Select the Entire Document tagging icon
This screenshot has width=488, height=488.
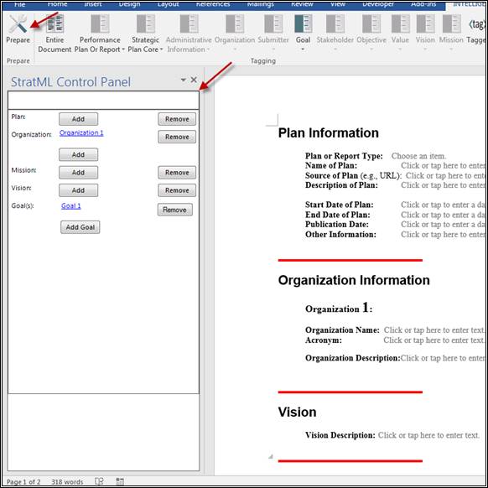(55, 23)
